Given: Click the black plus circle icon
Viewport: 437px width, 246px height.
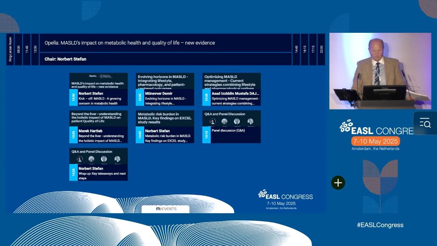Looking at the screenshot, I should (338, 183).
